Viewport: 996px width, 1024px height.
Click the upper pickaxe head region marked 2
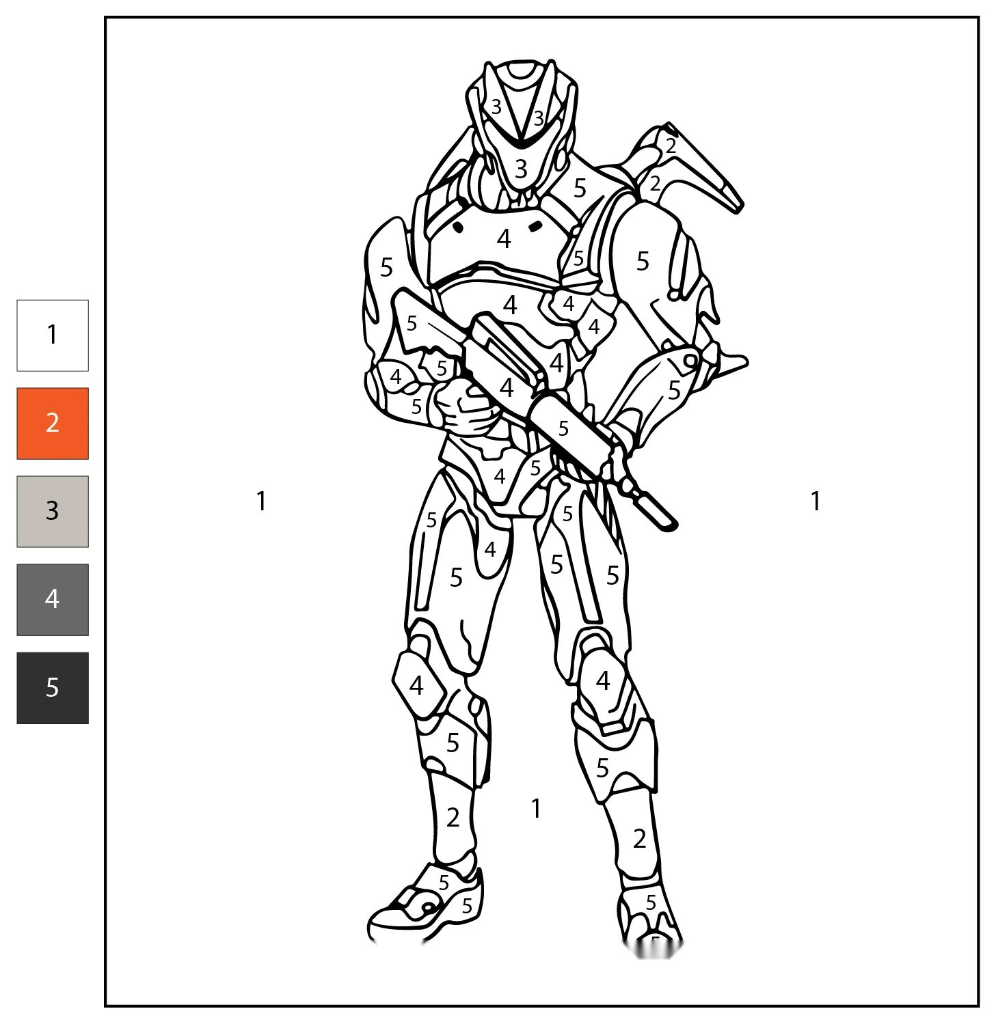pyautogui.click(x=671, y=146)
